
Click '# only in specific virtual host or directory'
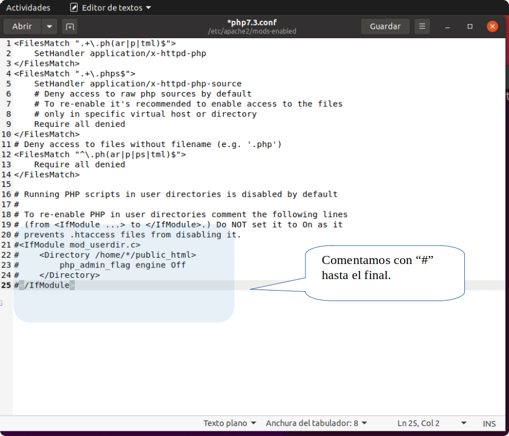point(146,114)
